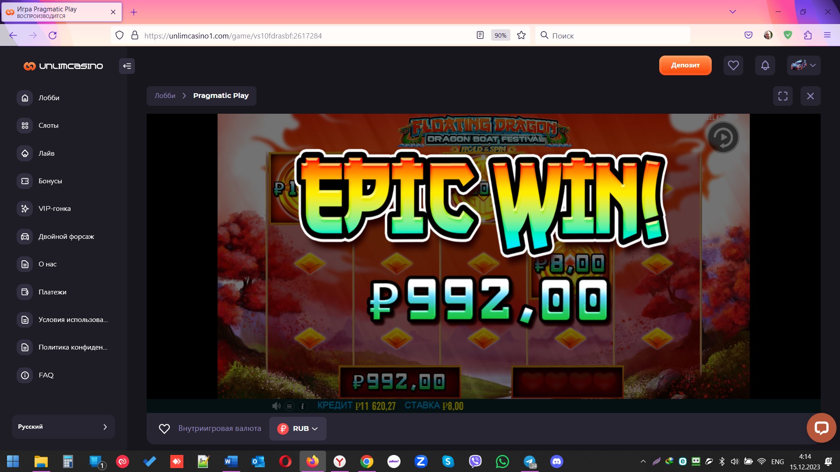The height and width of the screenshot is (472, 840).
Task: Expand the RUB currency dropdown
Action: click(298, 429)
